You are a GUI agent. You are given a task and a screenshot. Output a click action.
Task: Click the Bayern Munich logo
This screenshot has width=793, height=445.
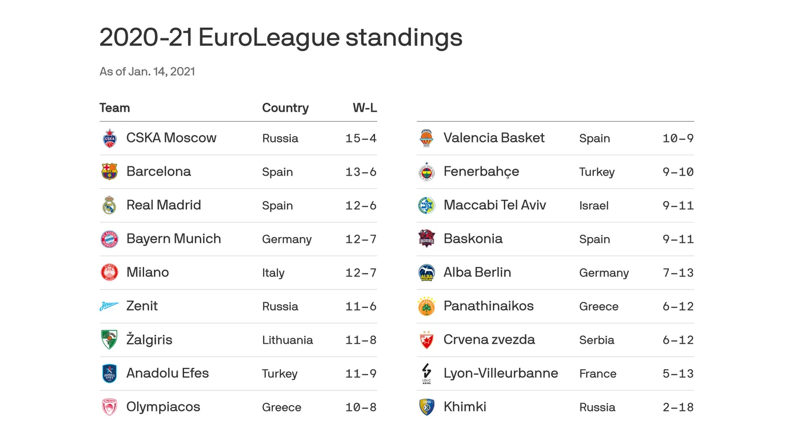pyautogui.click(x=109, y=239)
